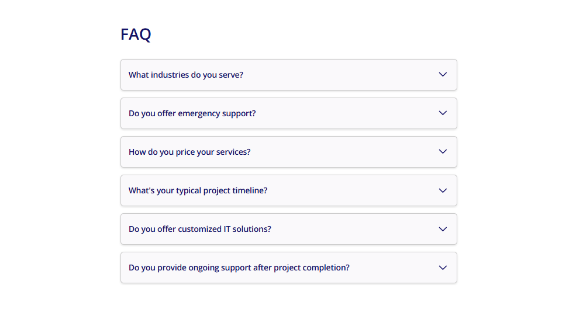Click the 'ongoing support after project completion' text

pos(239,268)
